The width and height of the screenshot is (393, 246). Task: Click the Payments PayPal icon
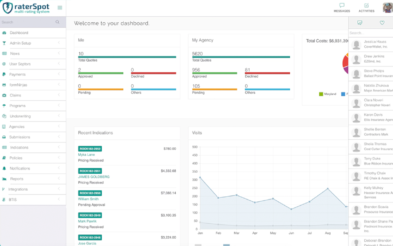pyautogui.click(x=4, y=74)
